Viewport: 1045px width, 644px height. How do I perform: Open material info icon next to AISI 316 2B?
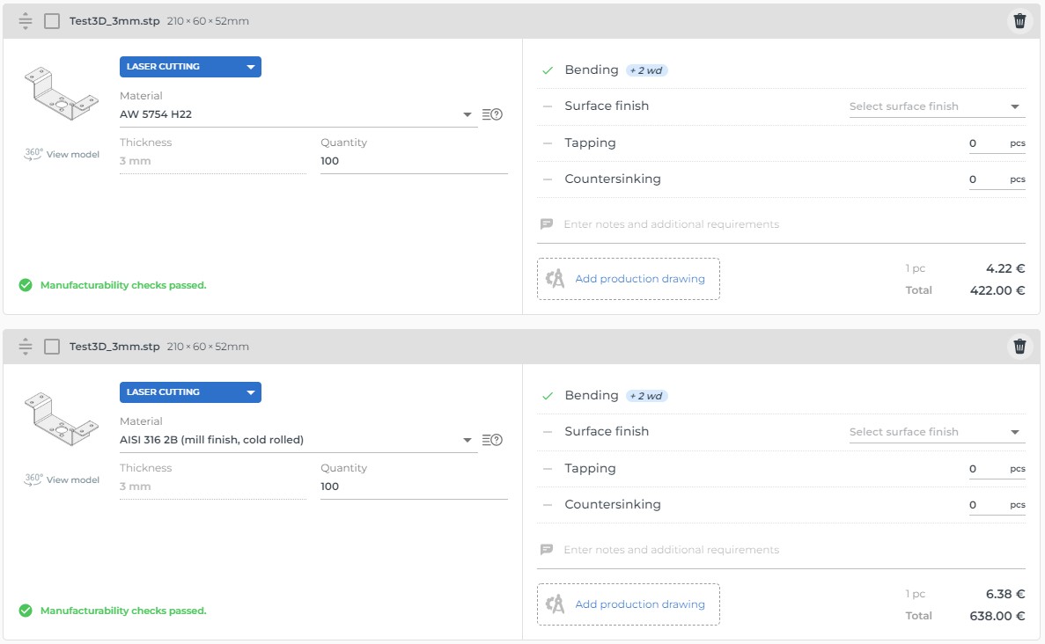[x=492, y=440]
